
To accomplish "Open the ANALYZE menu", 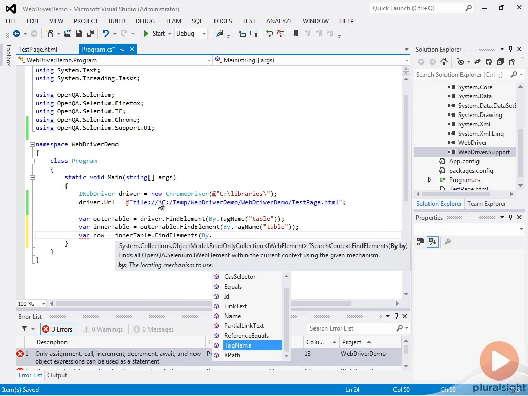I will (x=279, y=21).
